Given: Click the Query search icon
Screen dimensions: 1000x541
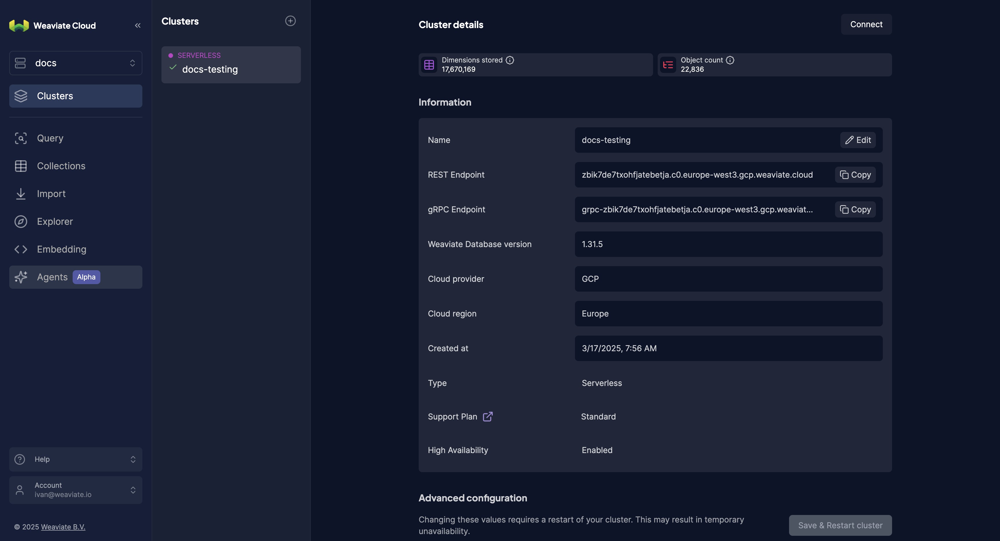Looking at the screenshot, I should [21, 138].
